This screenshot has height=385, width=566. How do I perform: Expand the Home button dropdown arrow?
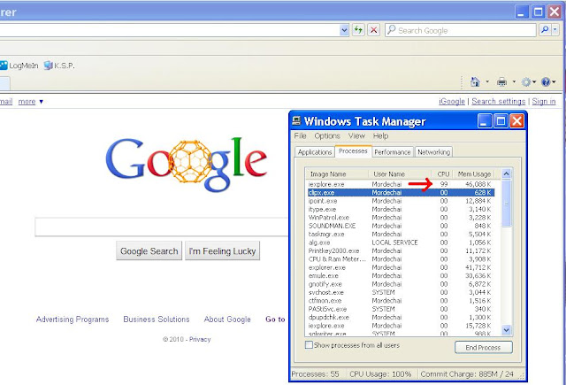(487, 82)
